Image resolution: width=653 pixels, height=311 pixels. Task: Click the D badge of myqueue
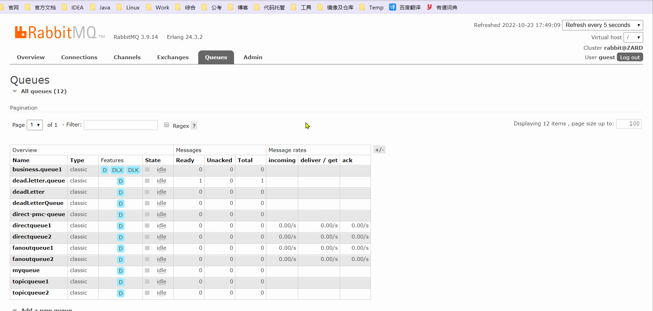121,271
